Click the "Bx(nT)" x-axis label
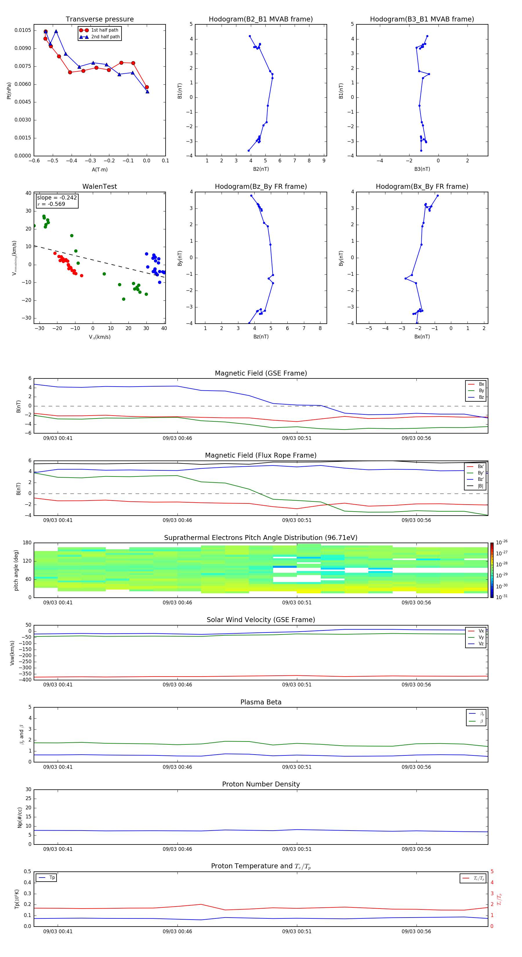 coord(422,337)
